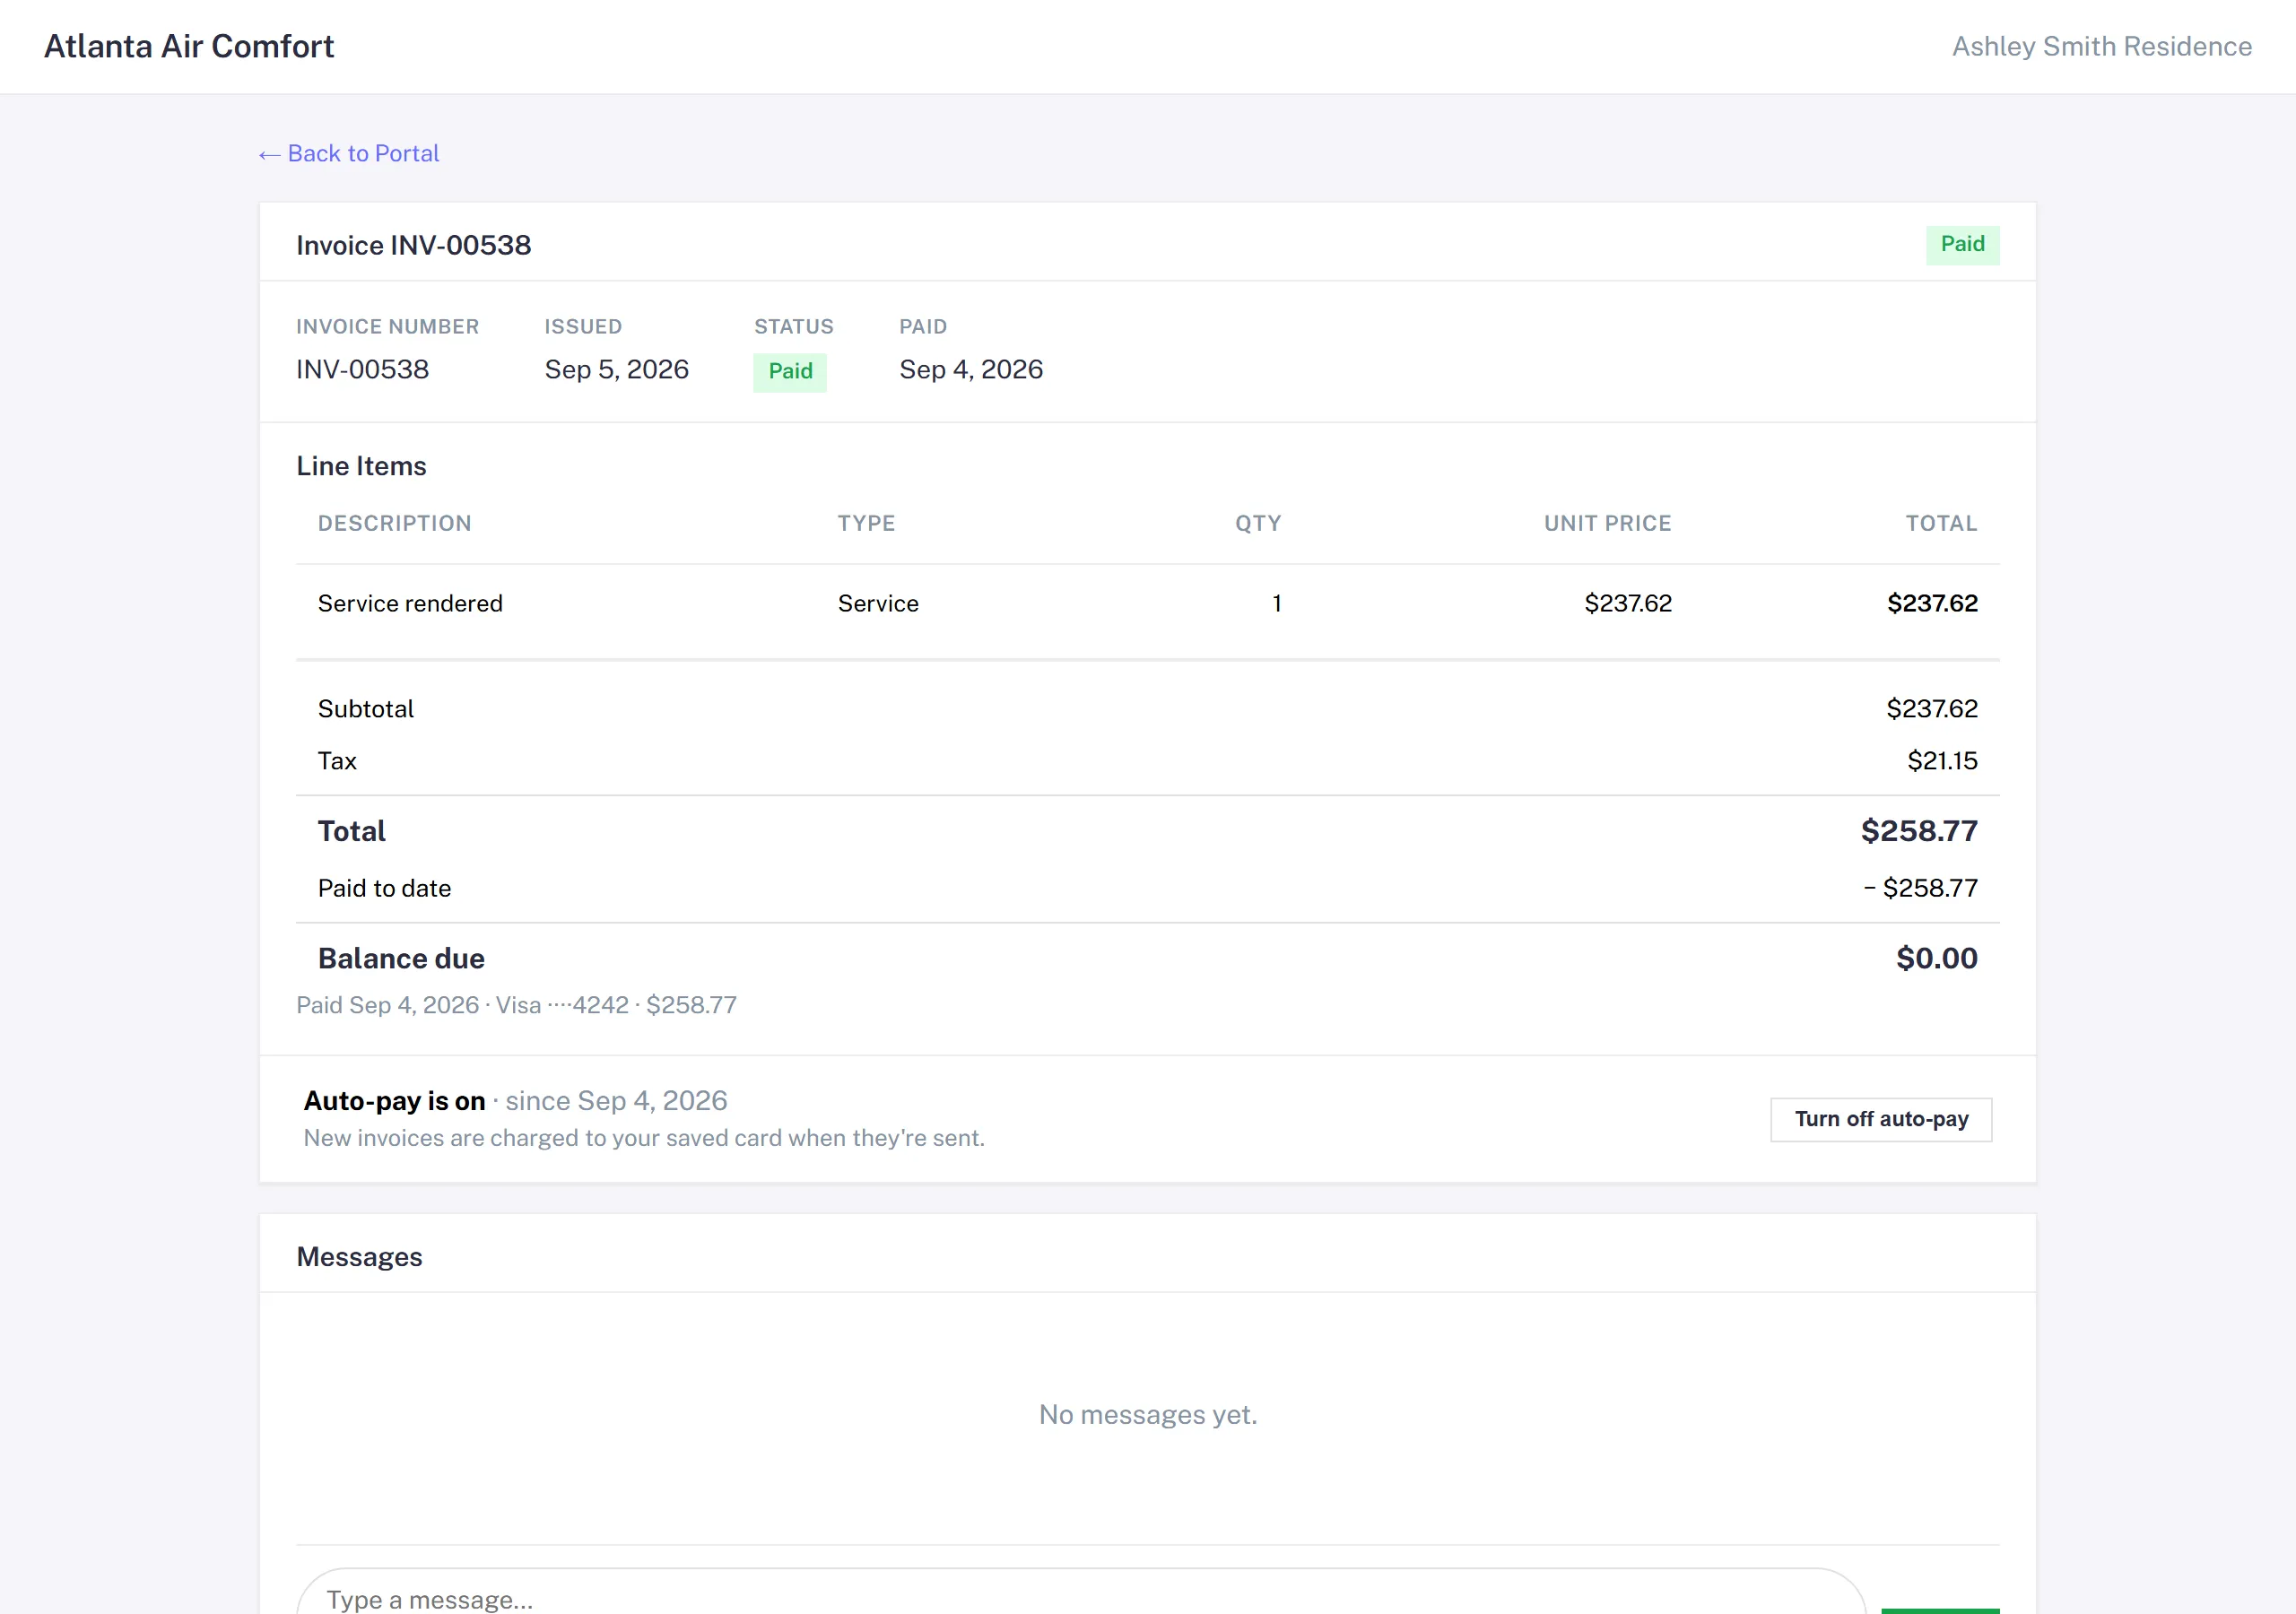Click the Auto-pay is on status text
Viewport: 2296px width, 1614px height.
point(394,1101)
